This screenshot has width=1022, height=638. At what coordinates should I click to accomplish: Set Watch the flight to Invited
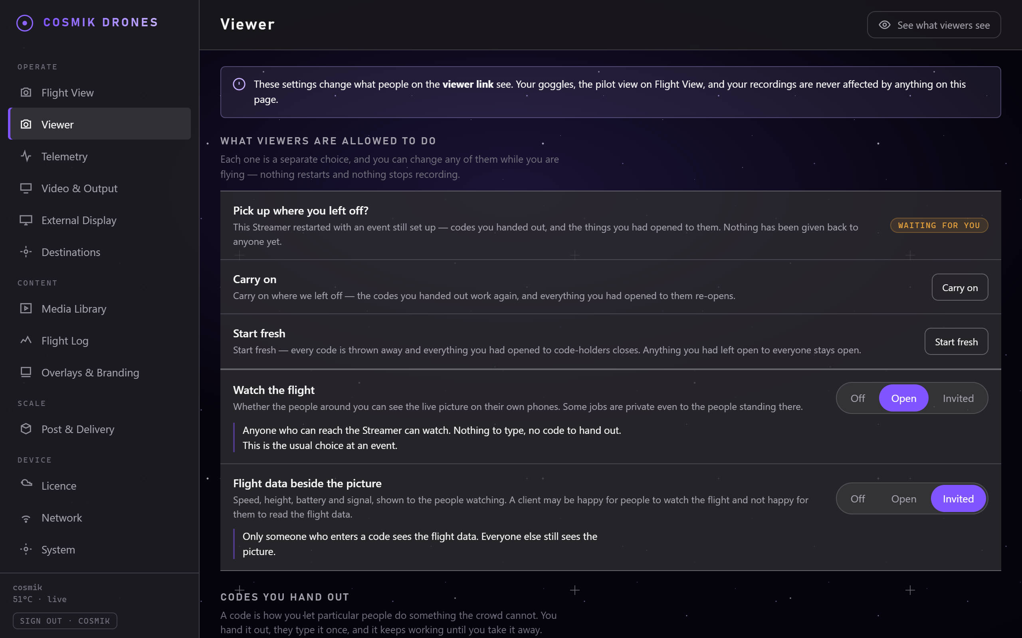click(958, 398)
